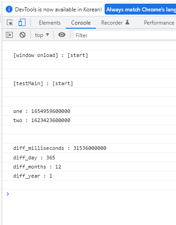
Task: Select the 'diff_months : 12' log line
Action: coord(37,167)
